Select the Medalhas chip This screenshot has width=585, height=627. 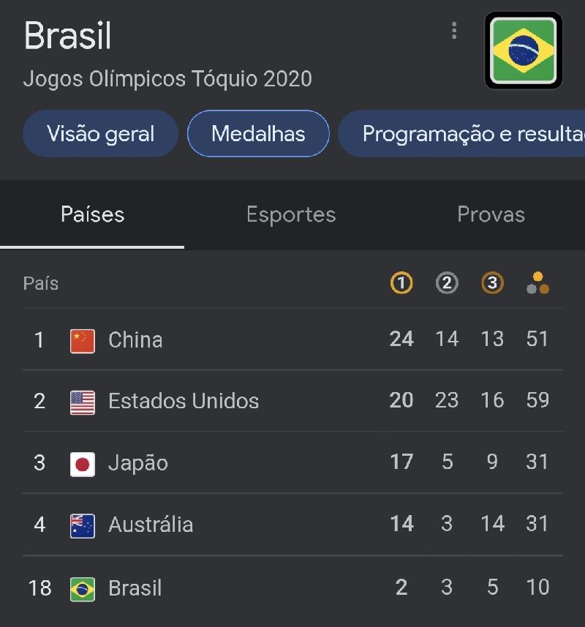point(259,134)
